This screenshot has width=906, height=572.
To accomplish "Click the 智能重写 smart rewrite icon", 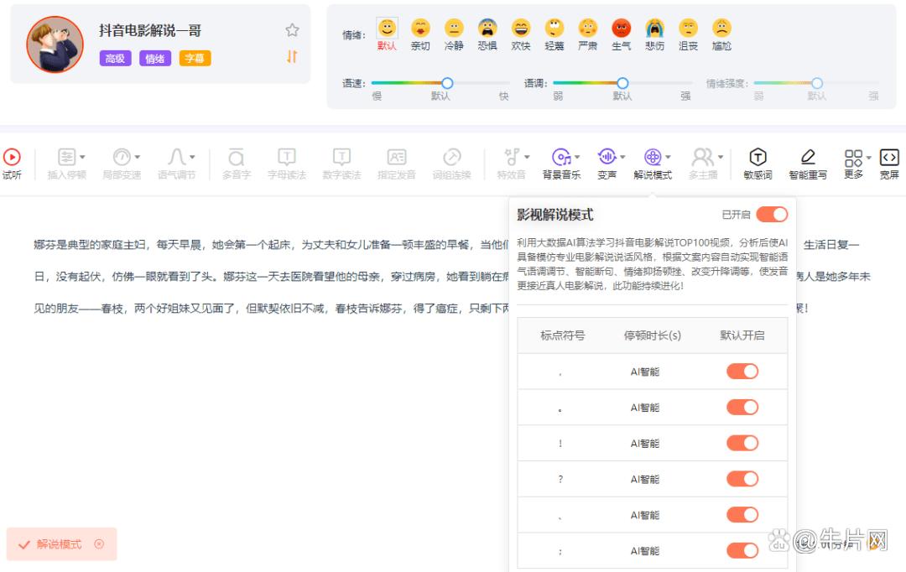I will (807, 158).
